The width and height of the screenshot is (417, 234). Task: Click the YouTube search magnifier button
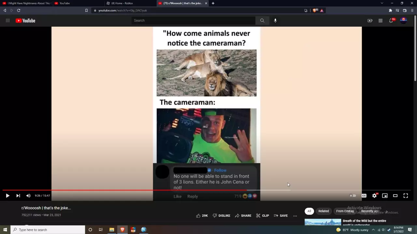[262, 20]
